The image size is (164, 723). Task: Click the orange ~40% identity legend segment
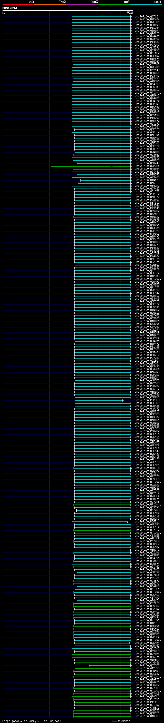50,5
